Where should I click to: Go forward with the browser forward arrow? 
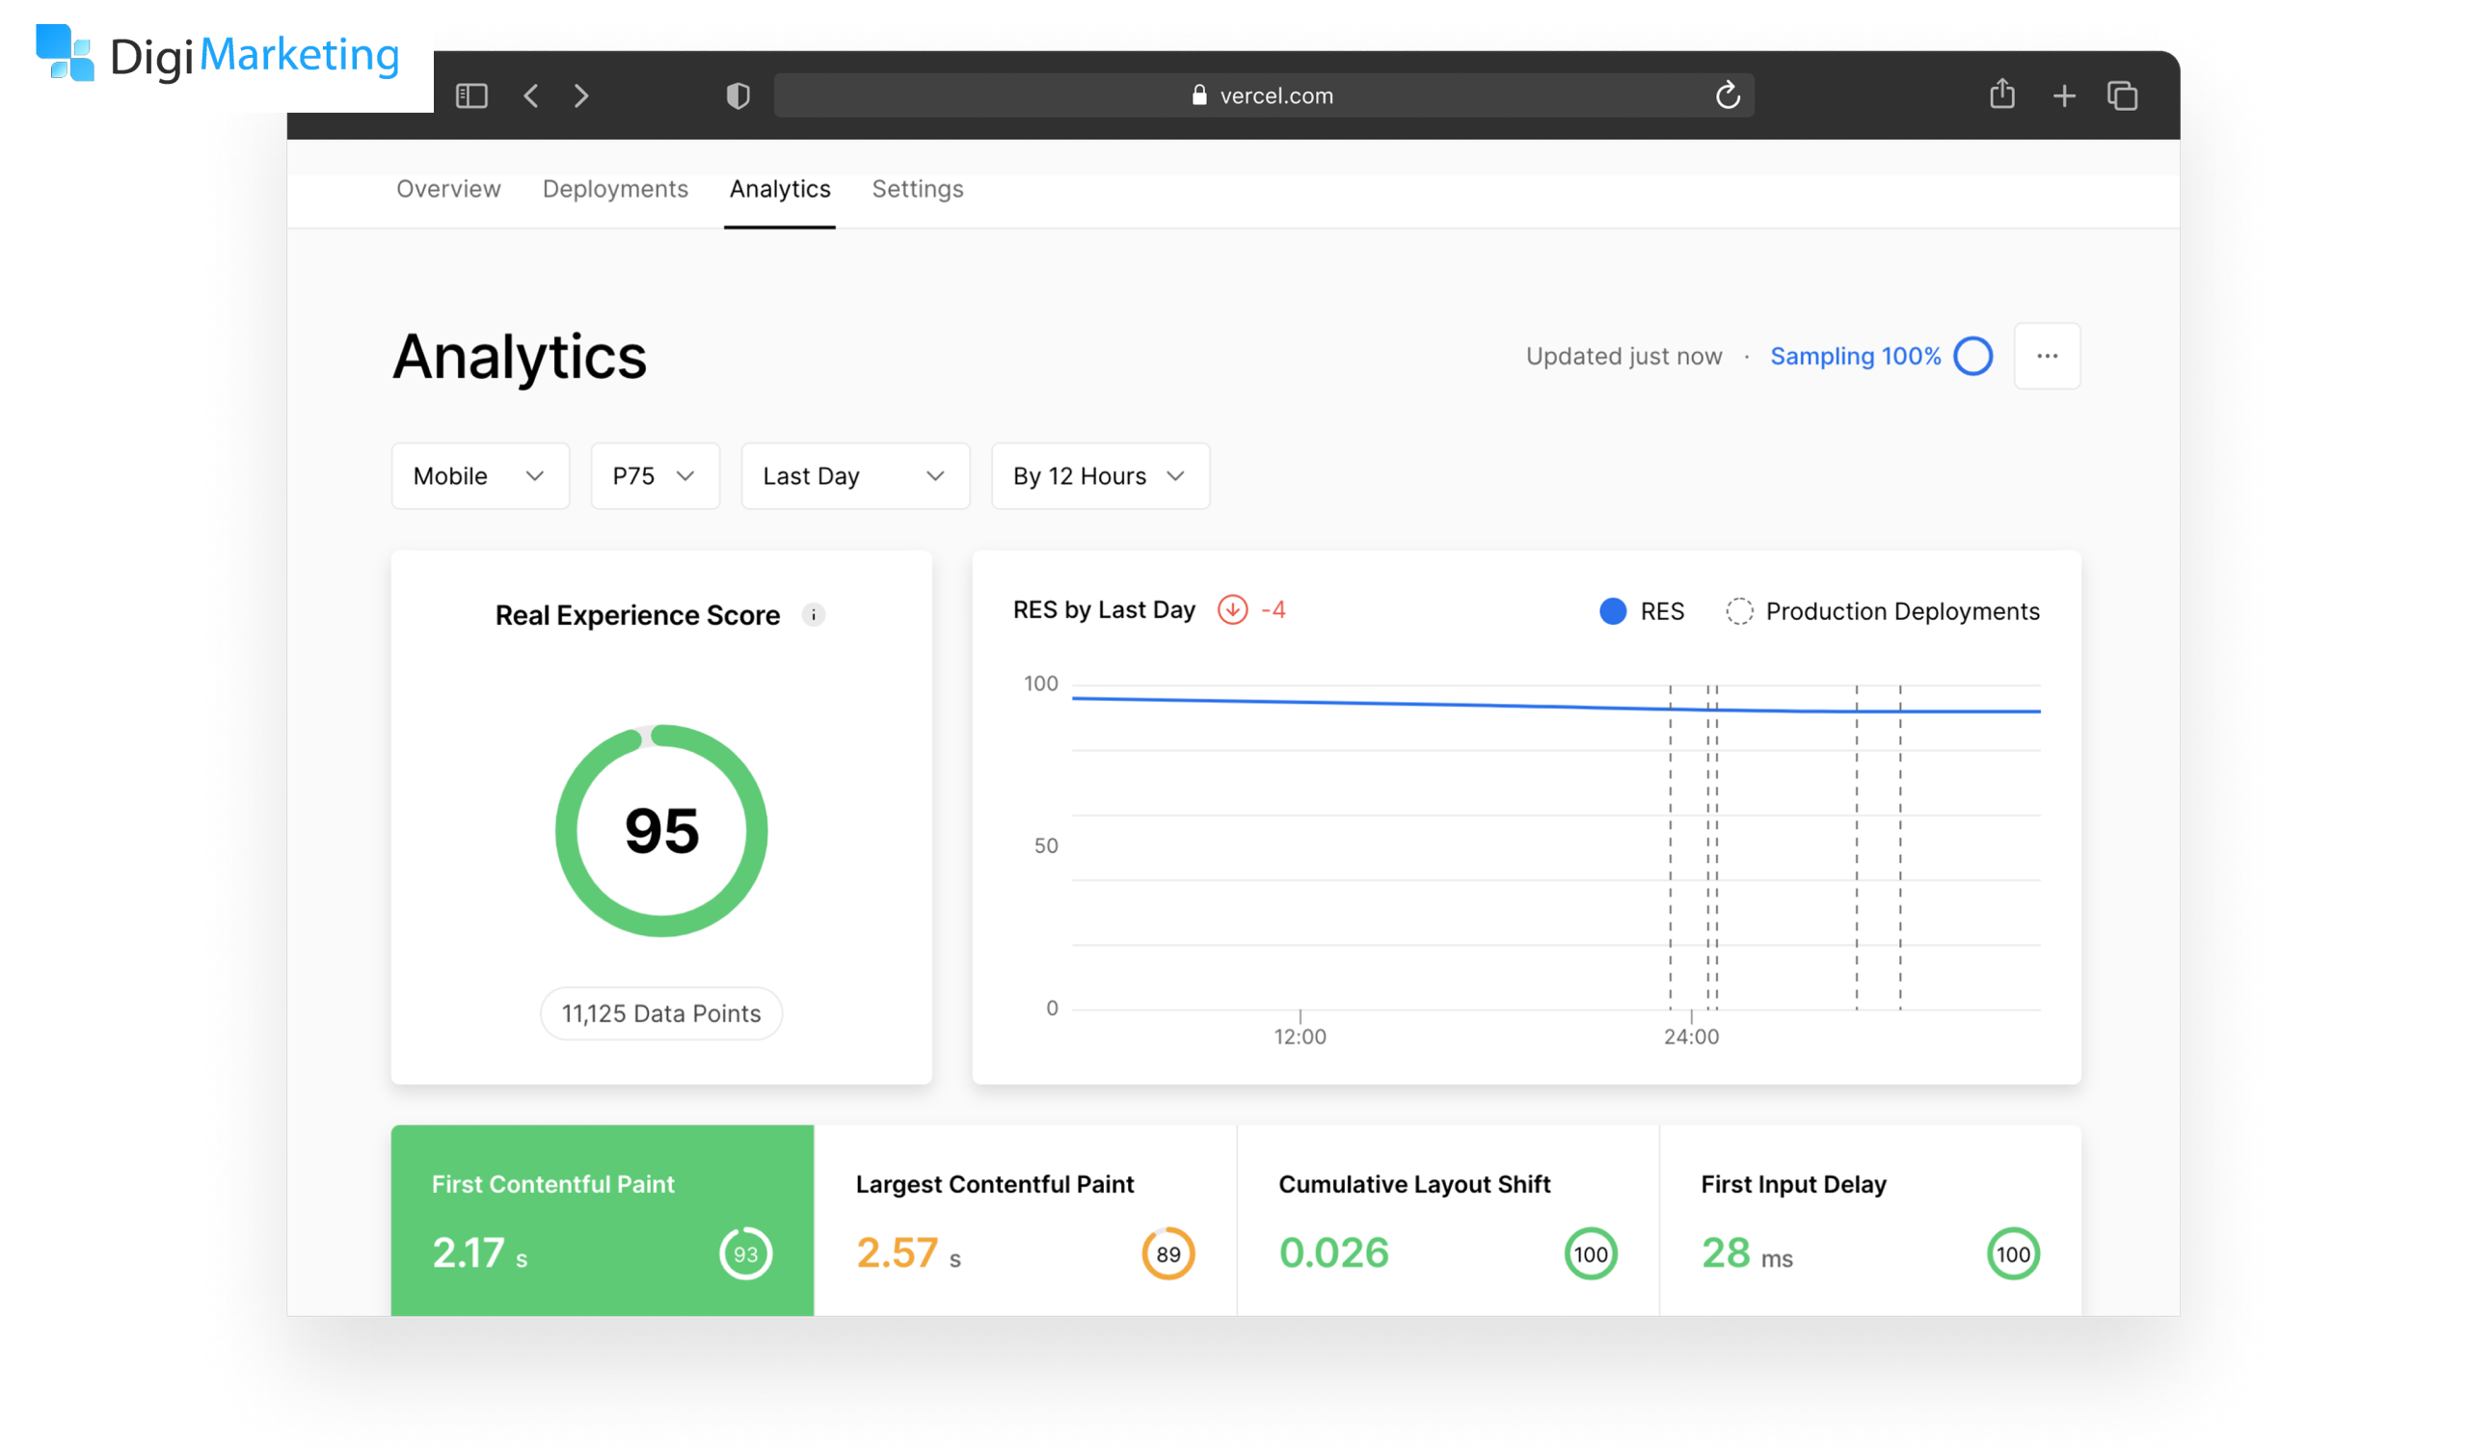581,95
